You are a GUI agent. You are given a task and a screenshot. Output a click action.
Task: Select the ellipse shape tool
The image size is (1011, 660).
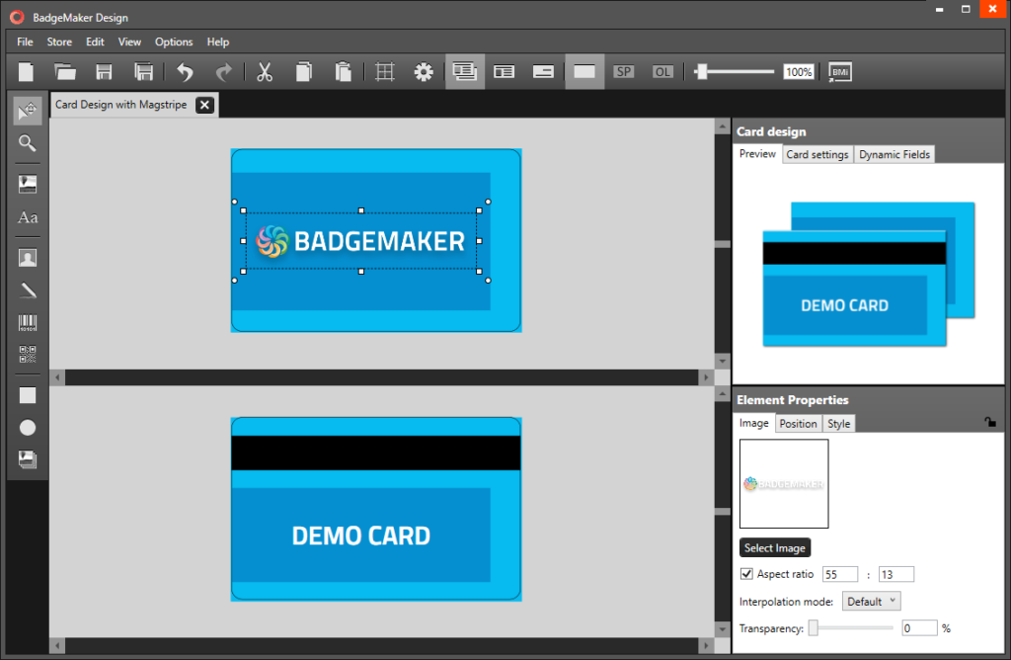(x=27, y=427)
